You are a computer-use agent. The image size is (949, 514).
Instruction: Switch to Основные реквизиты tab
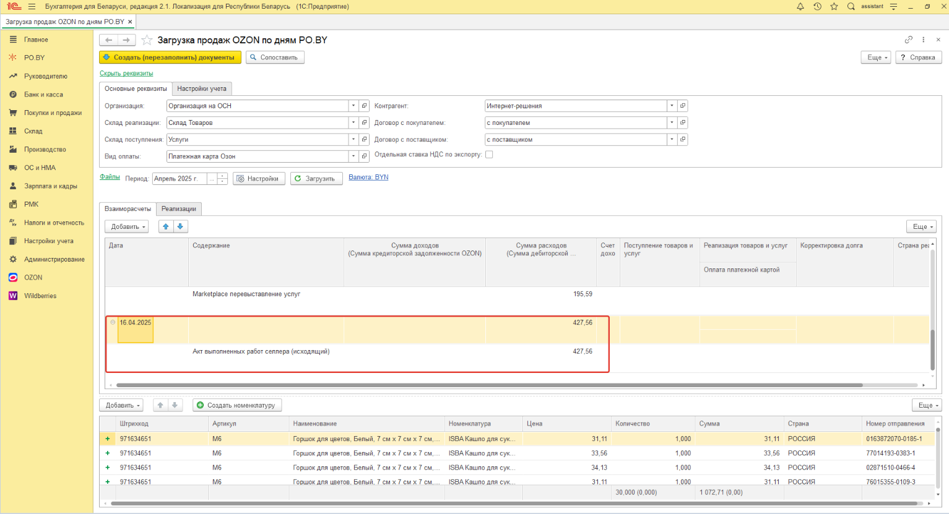pyautogui.click(x=136, y=88)
